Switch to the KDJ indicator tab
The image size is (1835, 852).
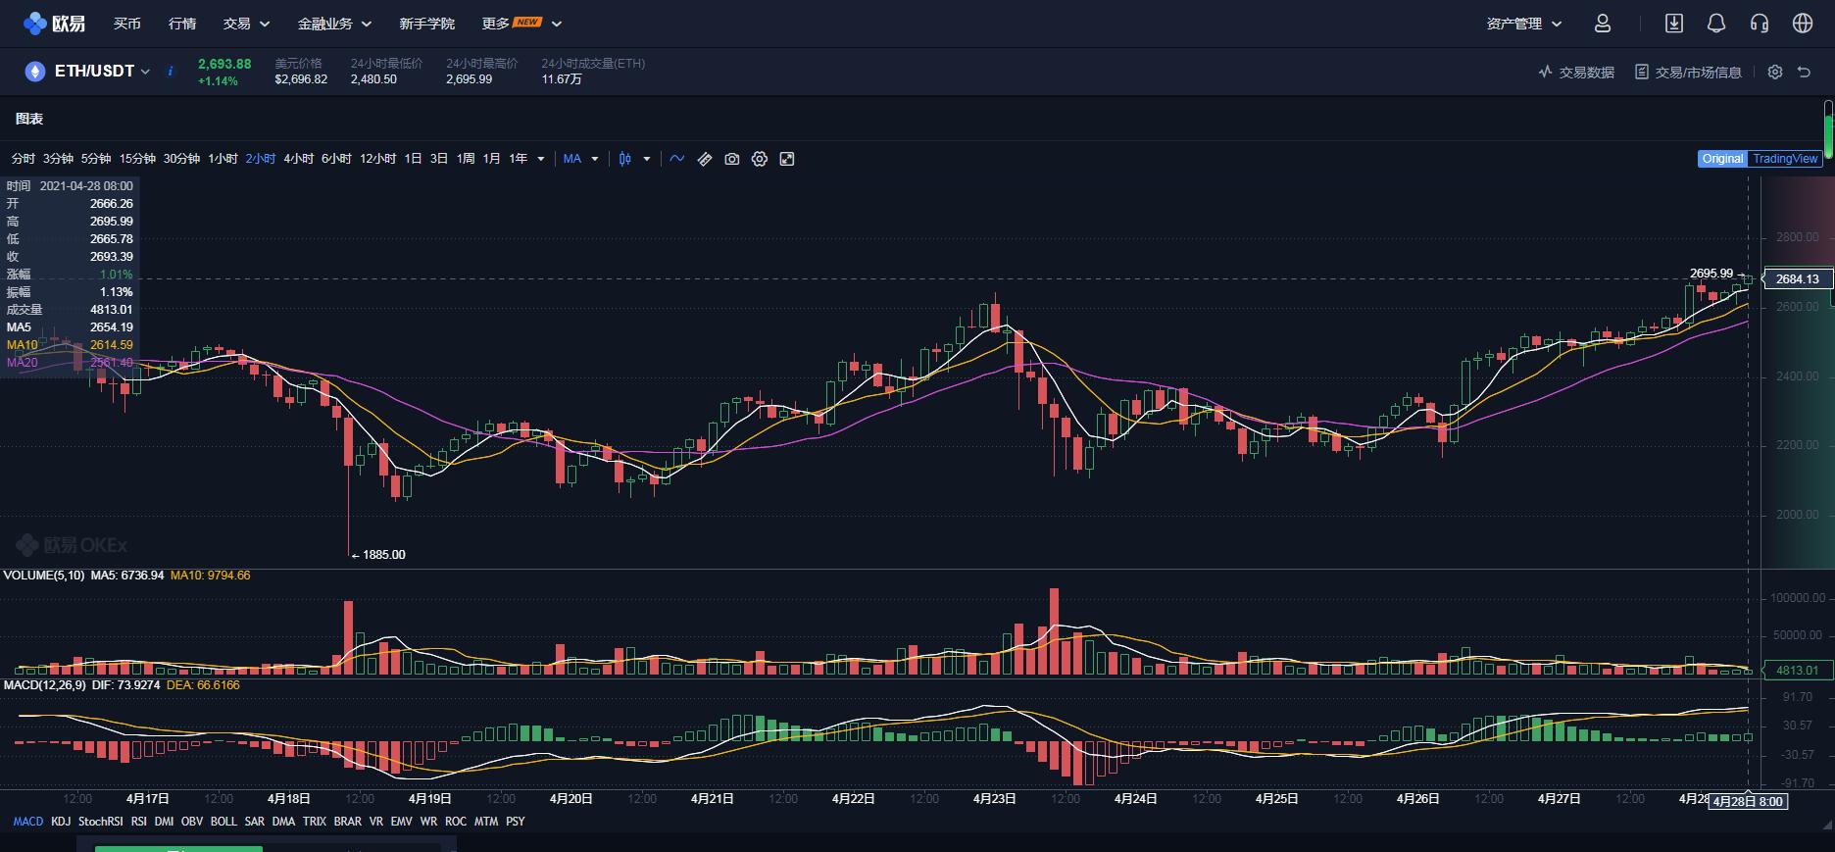pos(61,822)
